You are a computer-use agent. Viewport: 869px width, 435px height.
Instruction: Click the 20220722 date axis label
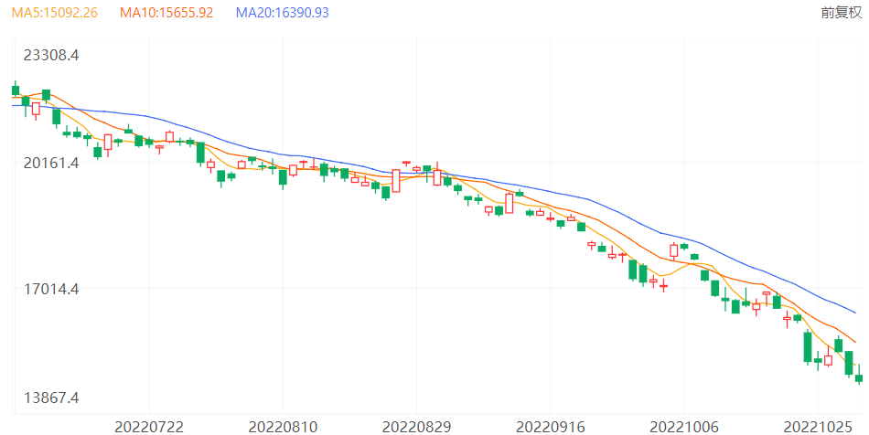(x=148, y=428)
